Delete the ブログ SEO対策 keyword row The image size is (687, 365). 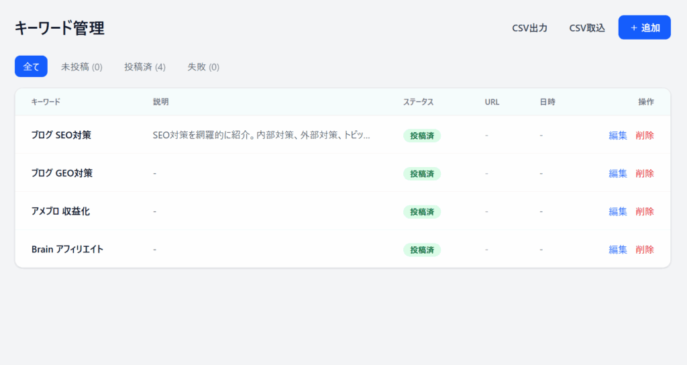(645, 135)
